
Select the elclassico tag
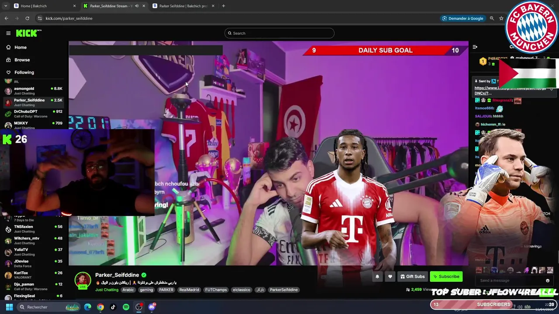[x=242, y=290]
